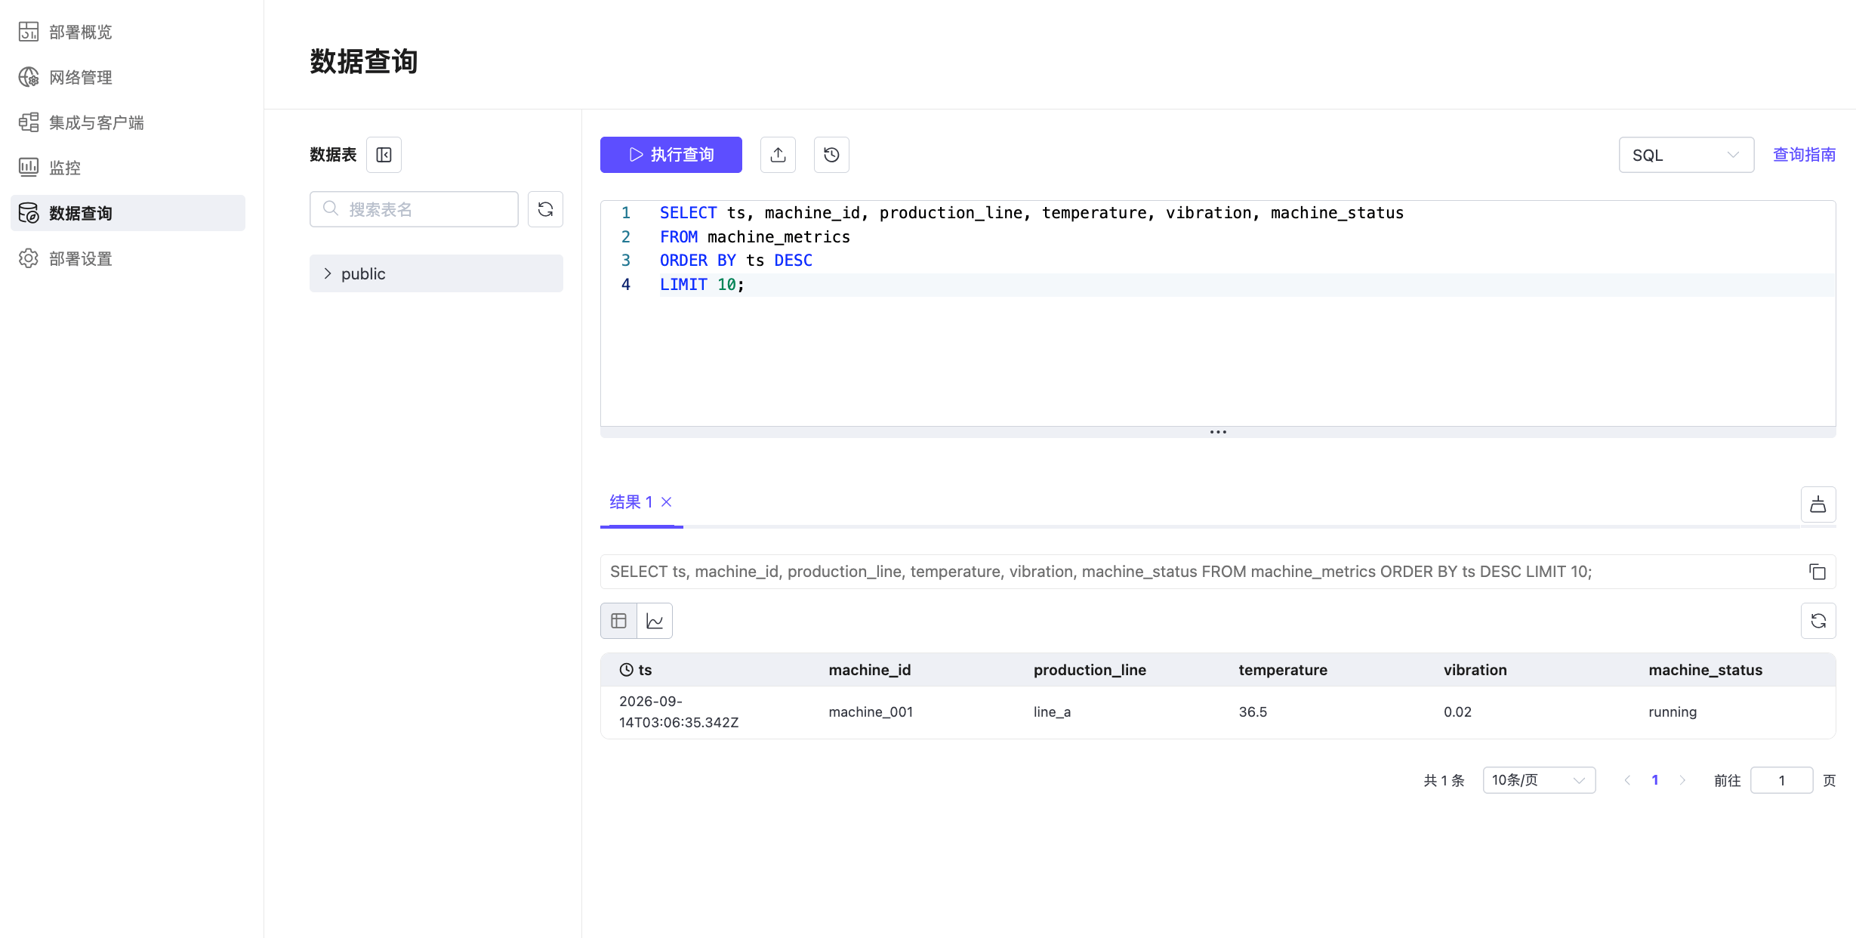Open 部署概览 in the sidebar
The image size is (1856, 938).
point(128,32)
